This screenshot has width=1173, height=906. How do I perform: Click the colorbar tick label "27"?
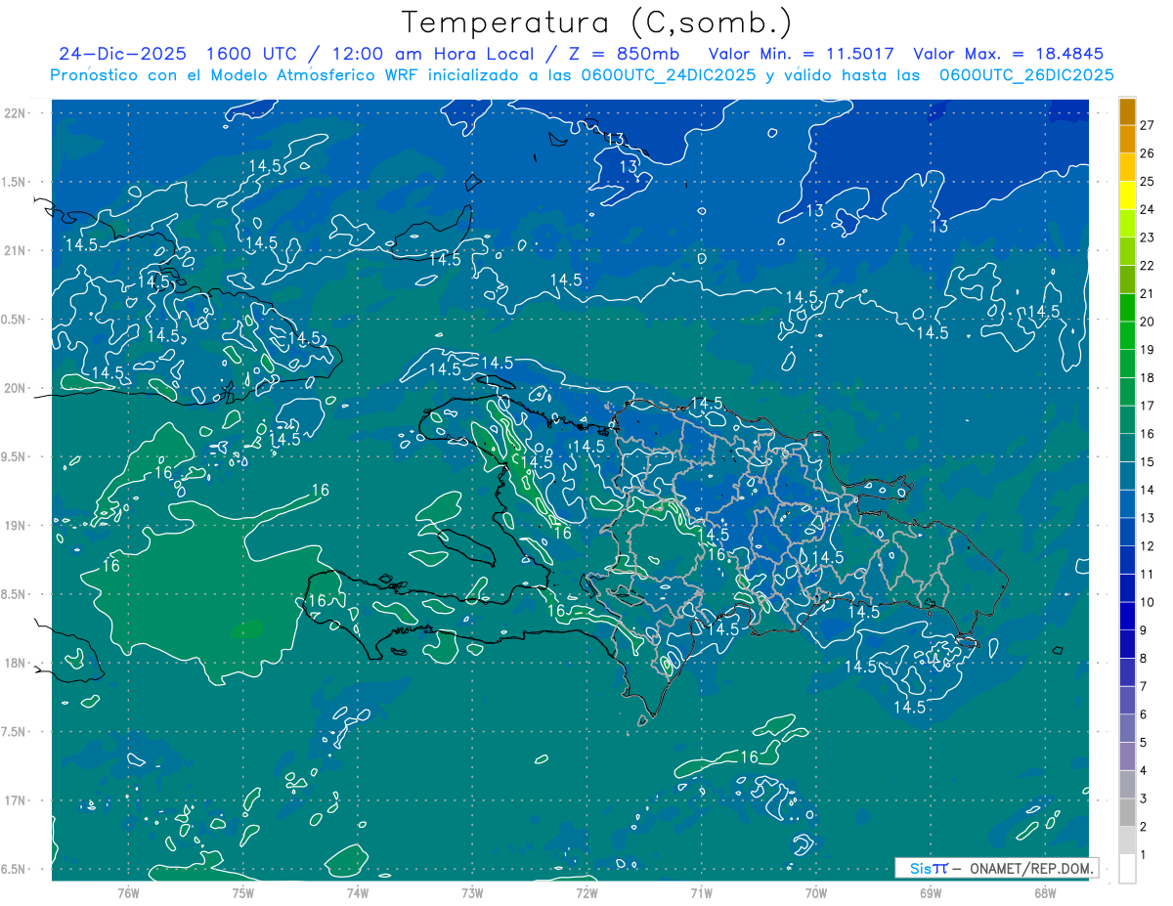point(1148,125)
